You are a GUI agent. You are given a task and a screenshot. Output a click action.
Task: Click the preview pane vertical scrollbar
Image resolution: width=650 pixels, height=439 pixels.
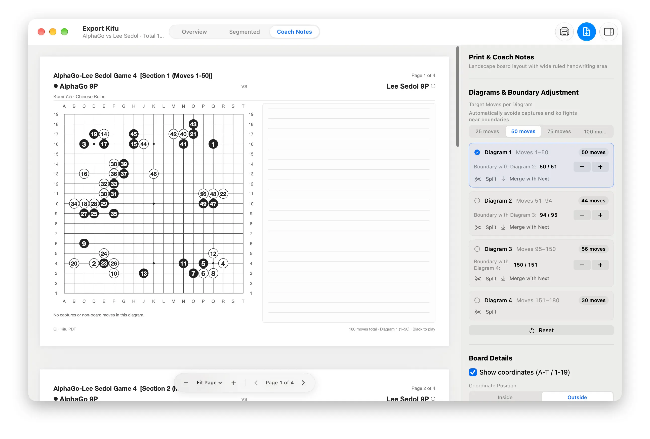coord(458,96)
